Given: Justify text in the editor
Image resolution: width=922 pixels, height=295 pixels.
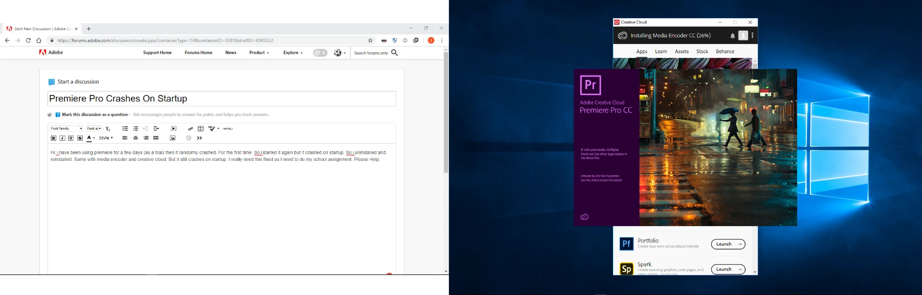Looking at the screenshot, I should click(x=156, y=138).
